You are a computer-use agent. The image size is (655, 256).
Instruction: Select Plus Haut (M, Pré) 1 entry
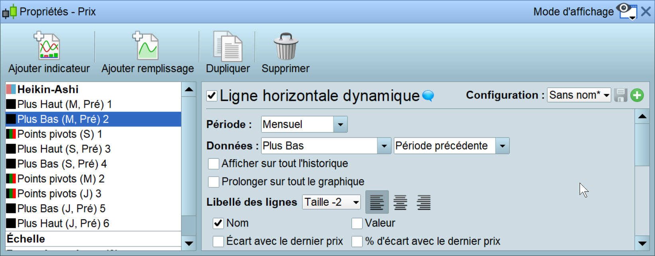click(65, 104)
